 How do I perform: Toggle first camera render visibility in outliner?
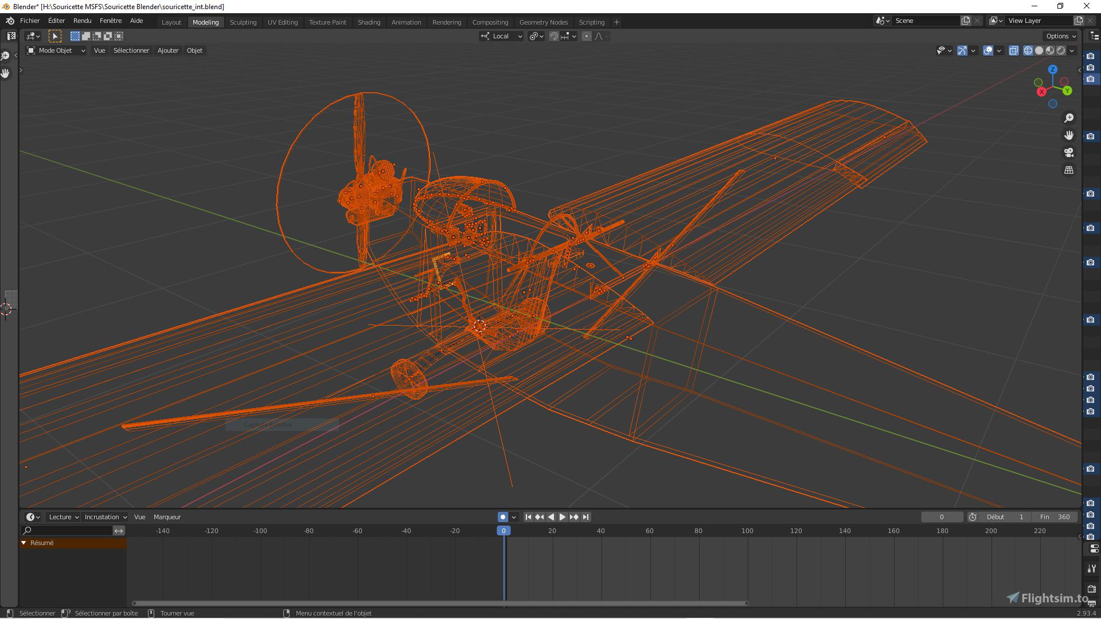pos(1091,56)
